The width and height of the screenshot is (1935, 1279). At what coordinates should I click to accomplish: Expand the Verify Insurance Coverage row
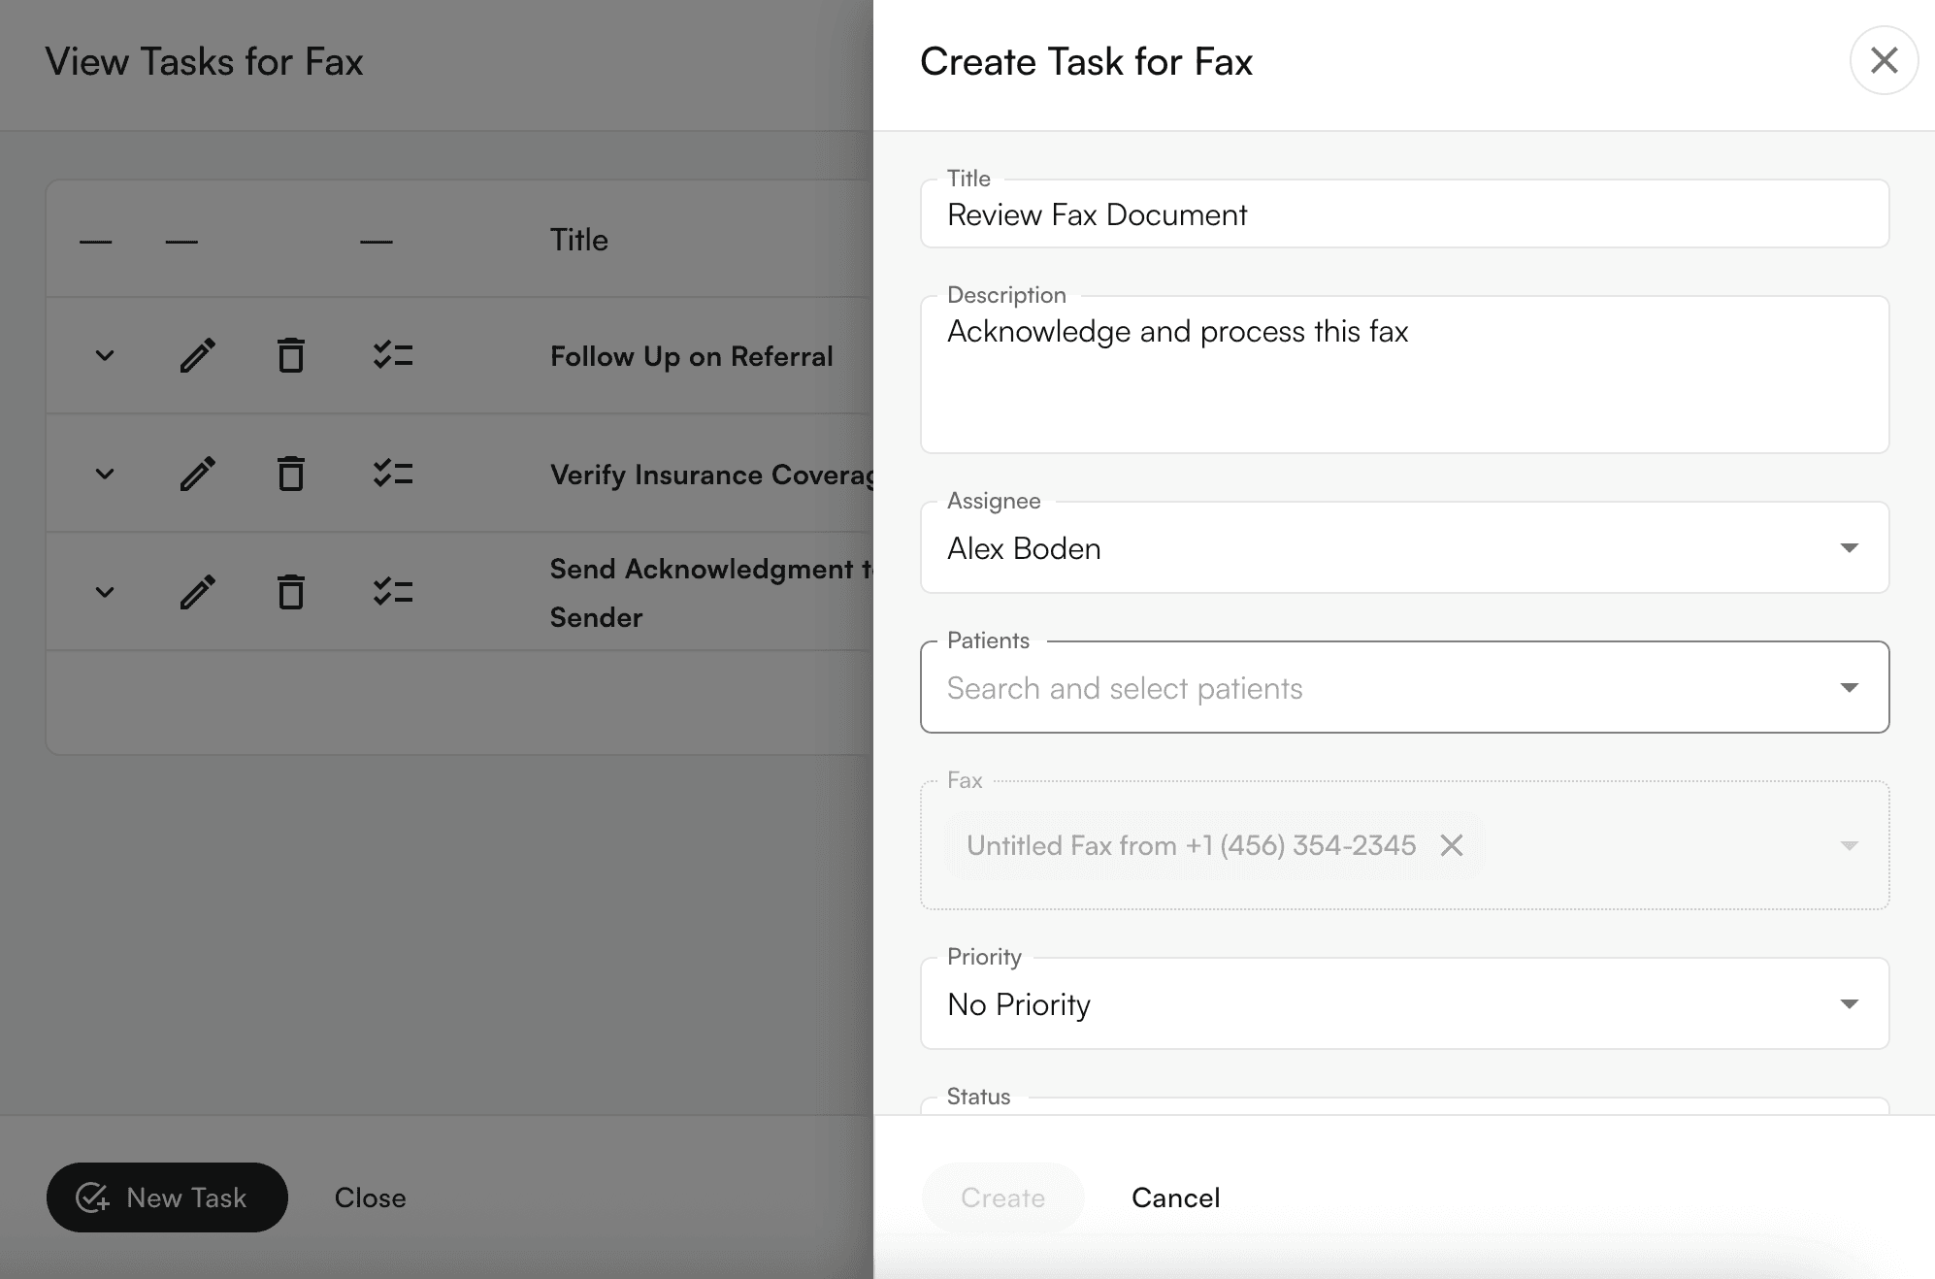click(105, 474)
